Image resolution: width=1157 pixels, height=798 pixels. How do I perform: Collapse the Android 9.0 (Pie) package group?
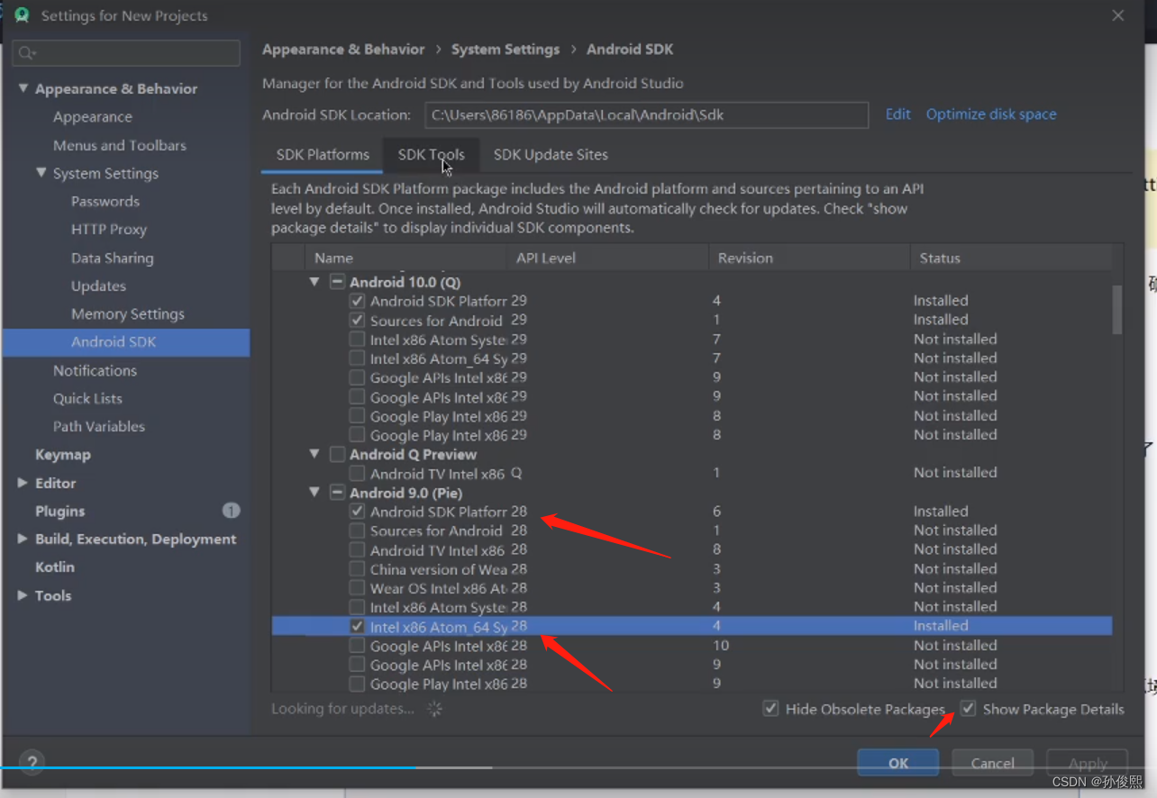tap(314, 493)
